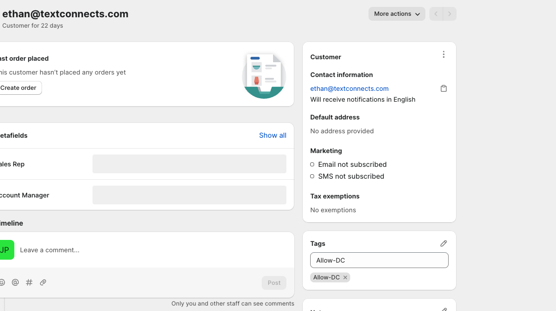Screen dimensions: 556x311
Task: Click the ethan@textconnects.com email link
Action: pos(349,89)
